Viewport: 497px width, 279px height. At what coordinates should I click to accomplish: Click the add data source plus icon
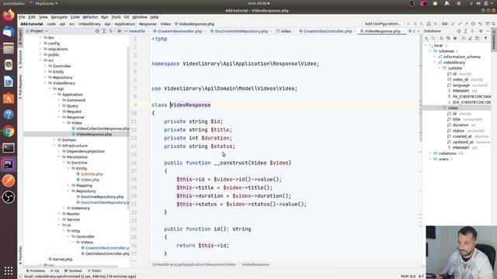426,38
